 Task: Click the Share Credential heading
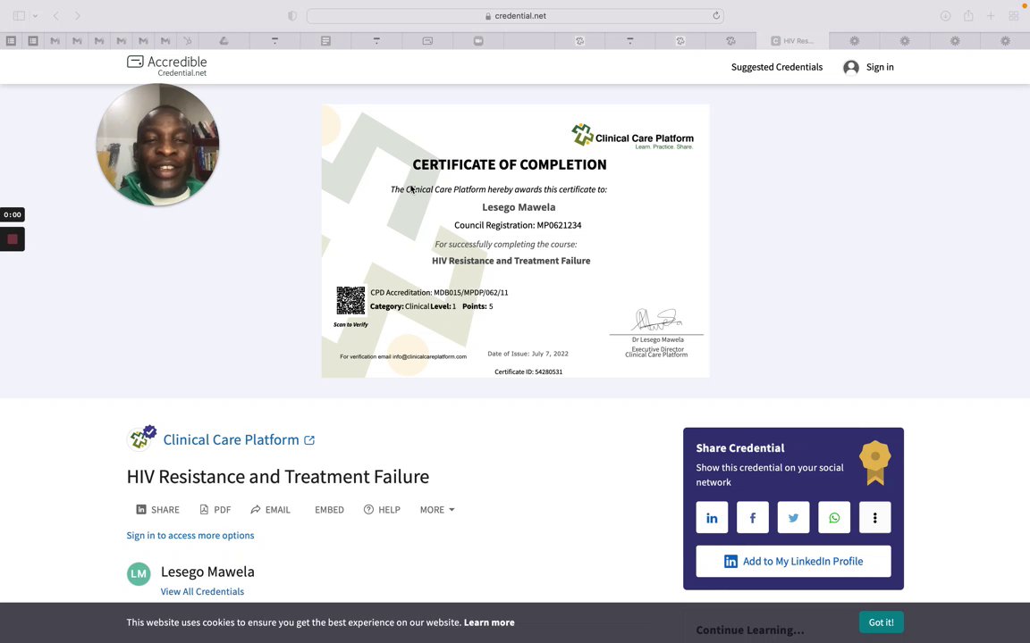coord(739,448)
